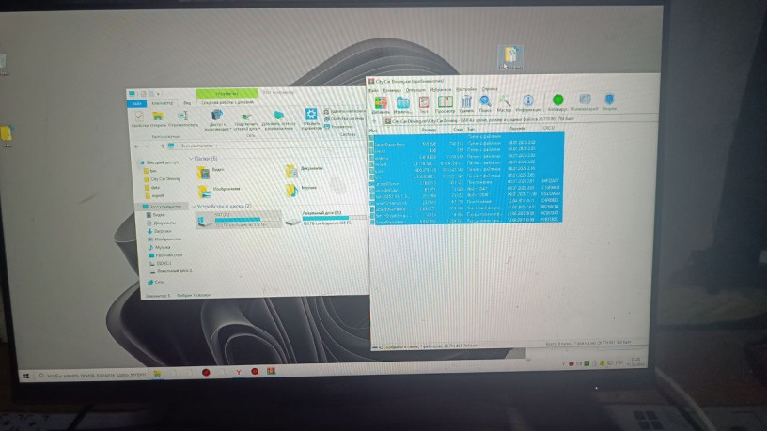Click Управление in the ribbon's system group
Viewport: 767px width, 431px height.
338,126
